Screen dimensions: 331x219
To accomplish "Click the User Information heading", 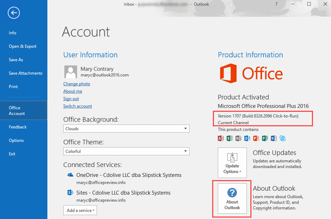I will pyautogui.click(x=90, y=55).
